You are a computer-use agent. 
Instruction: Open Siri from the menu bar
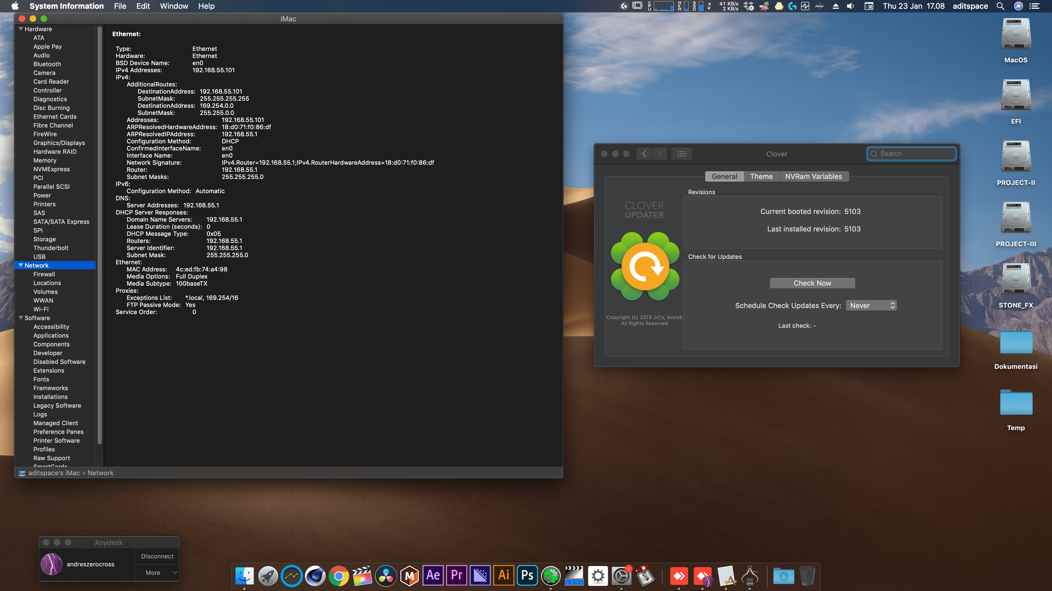click(1019, 6)
